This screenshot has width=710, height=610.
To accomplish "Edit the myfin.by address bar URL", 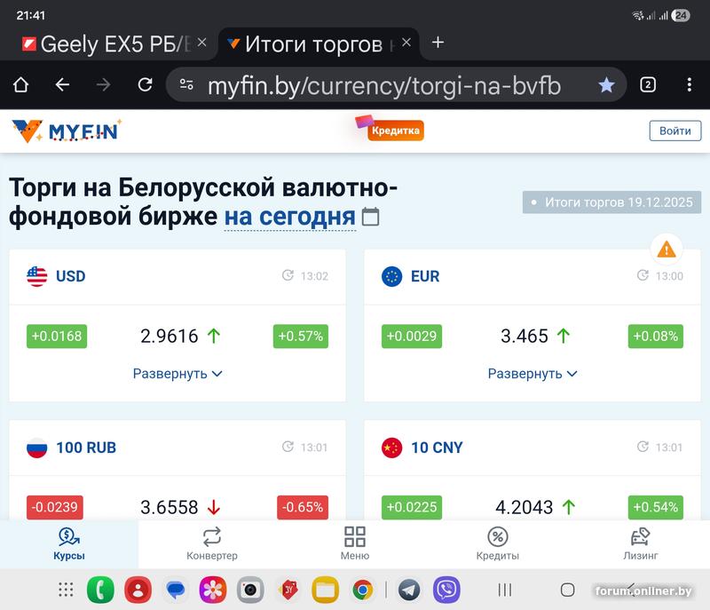I will point(384,85).
